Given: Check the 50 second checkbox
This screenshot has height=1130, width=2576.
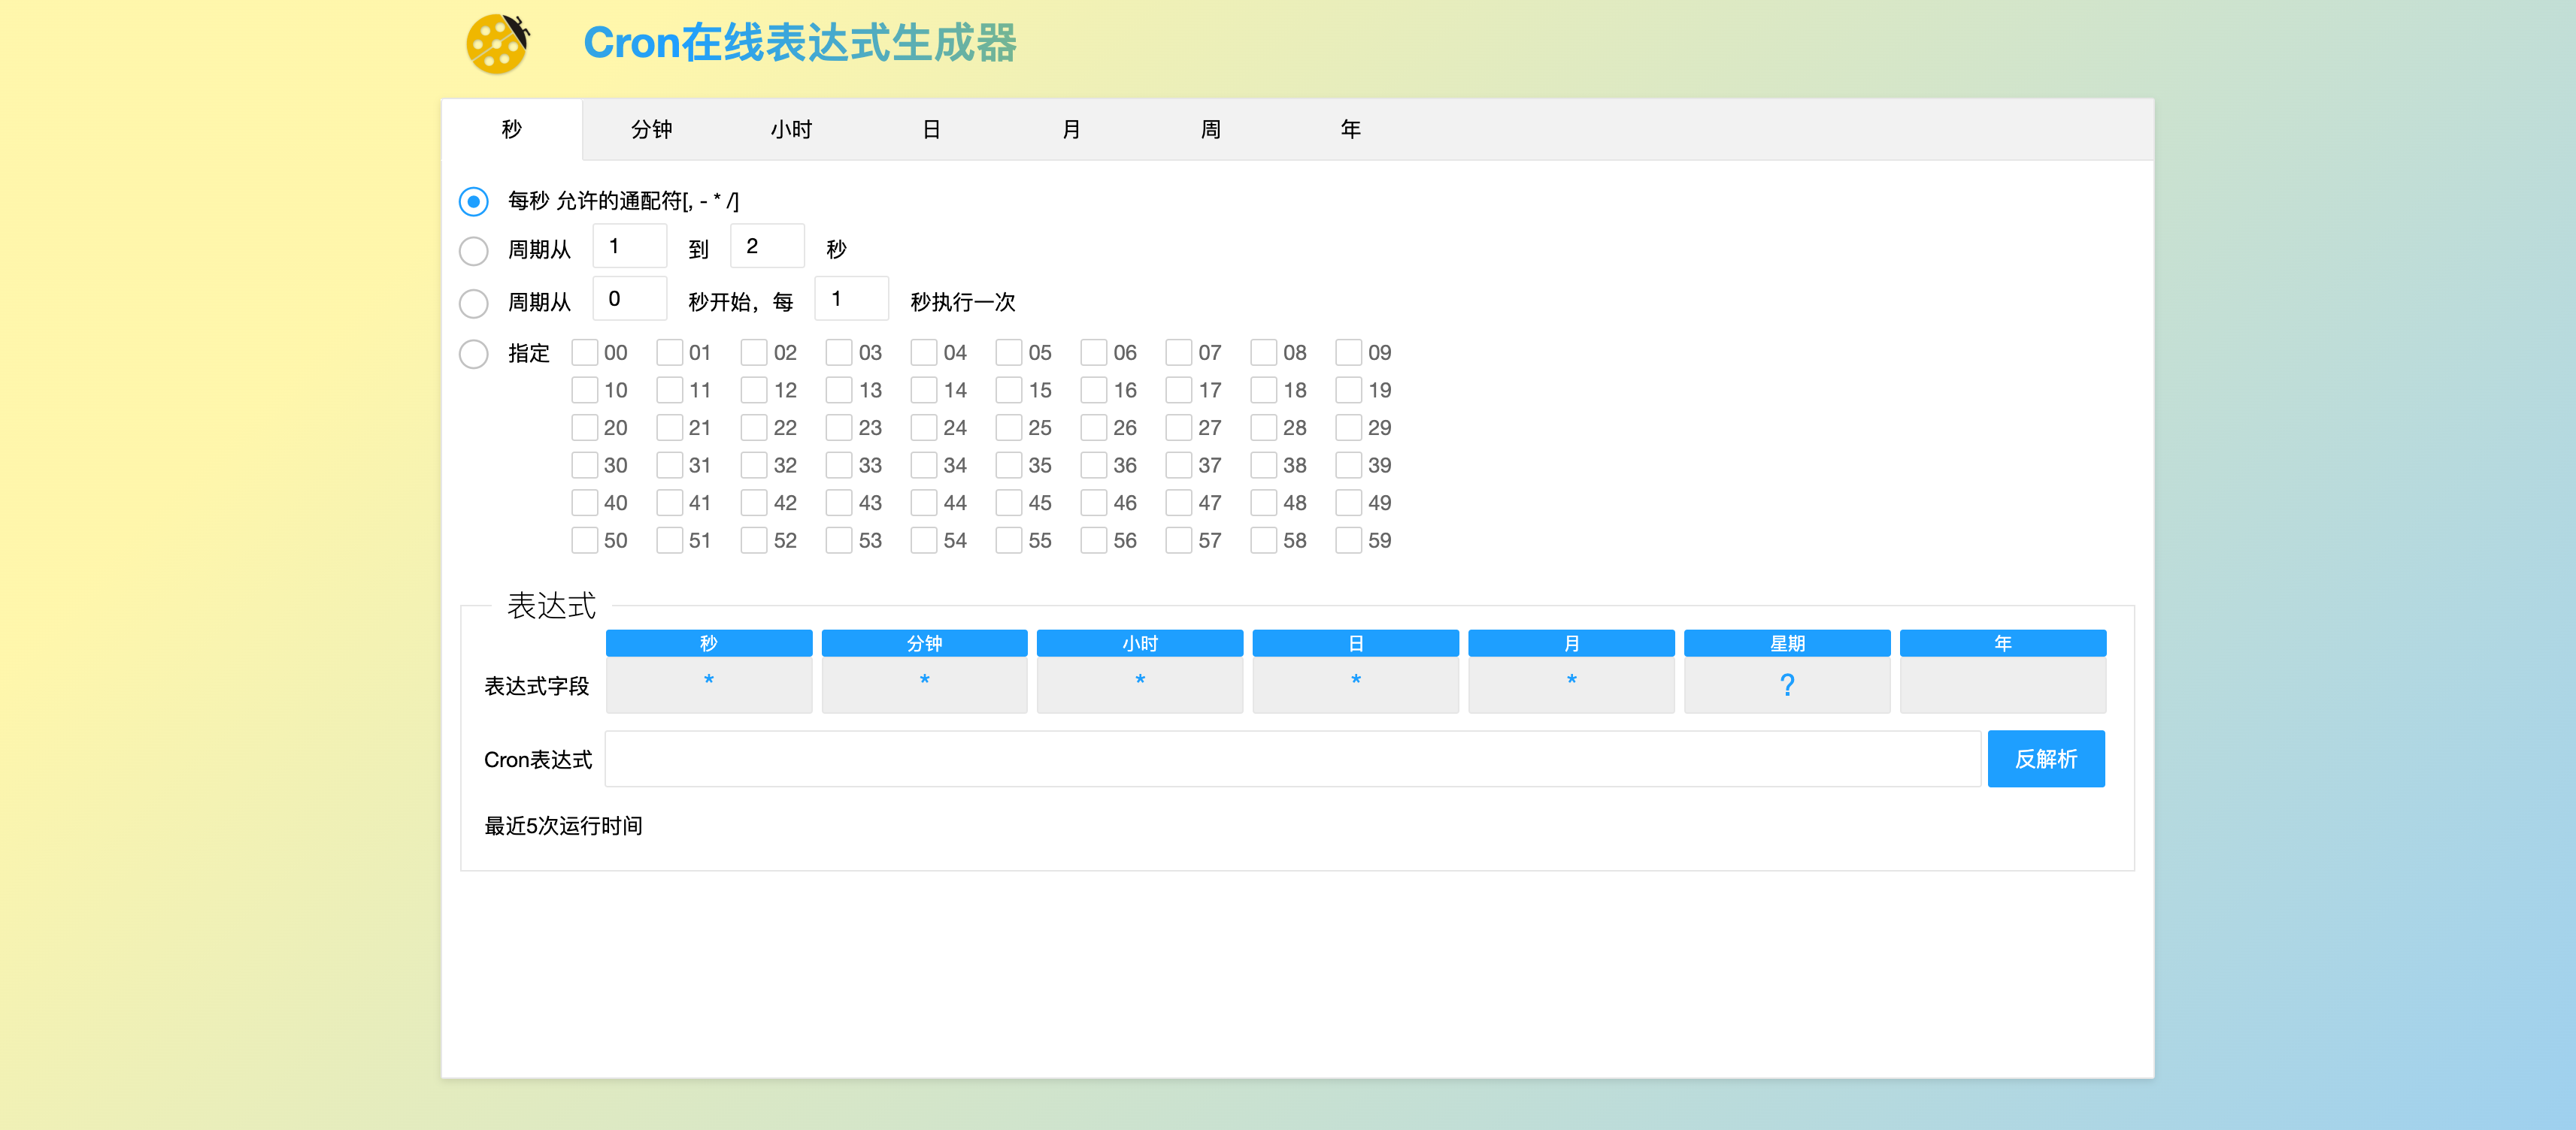Looking at the screenshot, I should (x=585, y=540).
